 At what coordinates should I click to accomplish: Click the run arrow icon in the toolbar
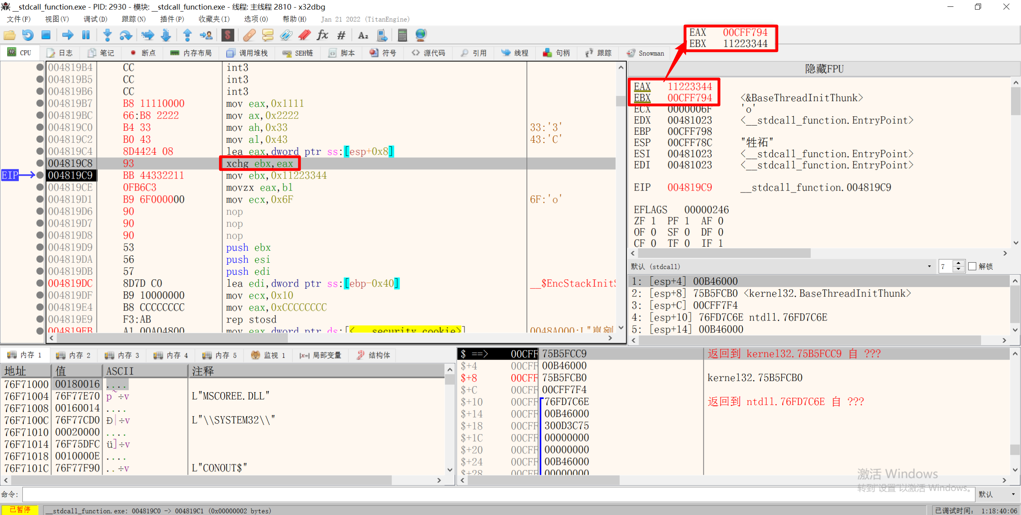pyautogui.click(x=67, y=35)
